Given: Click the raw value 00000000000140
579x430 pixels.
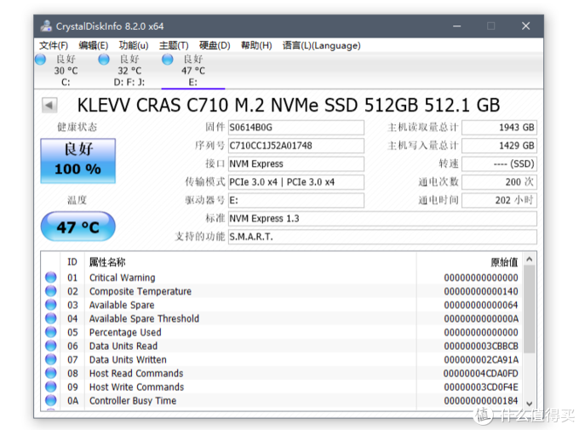Looking at the screenshot, I should click(481, 291).
